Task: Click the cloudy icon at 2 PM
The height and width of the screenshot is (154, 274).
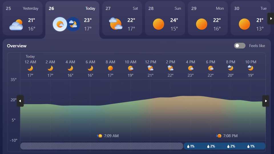Action: pyautogui.click(x=171, y=68)
